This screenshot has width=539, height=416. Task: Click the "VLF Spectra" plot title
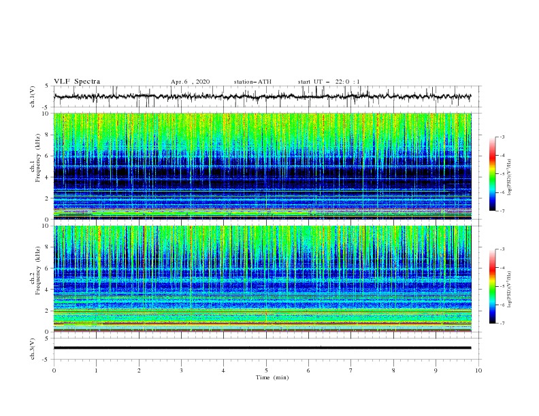[77, 82]
